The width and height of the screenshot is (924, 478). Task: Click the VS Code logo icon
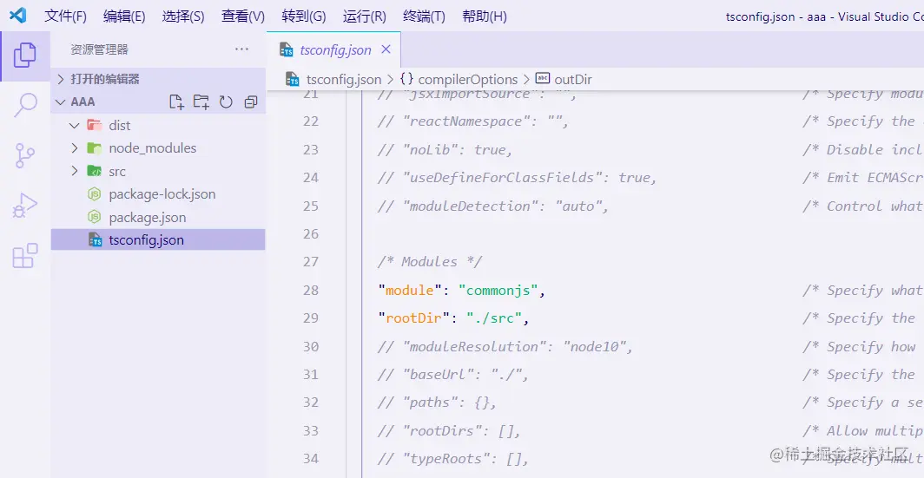click(x=17, y=16)
